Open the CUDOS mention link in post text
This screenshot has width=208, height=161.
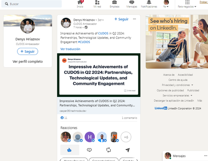[x=103, y=33]
